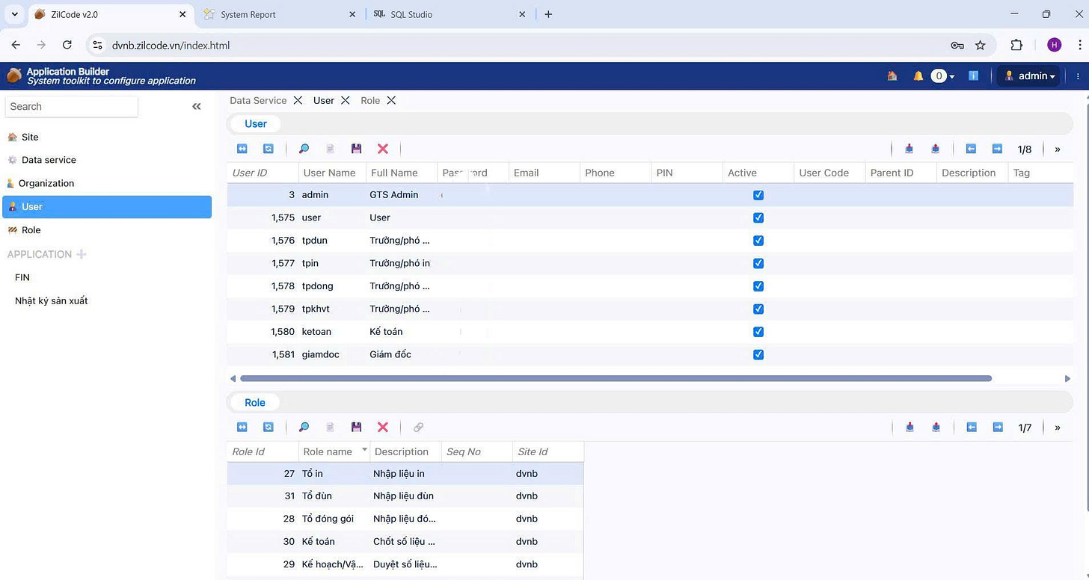Collapse the left sidebar with double chevron
This screenshot has height=580, width=1089.
[x=197, y=107]
